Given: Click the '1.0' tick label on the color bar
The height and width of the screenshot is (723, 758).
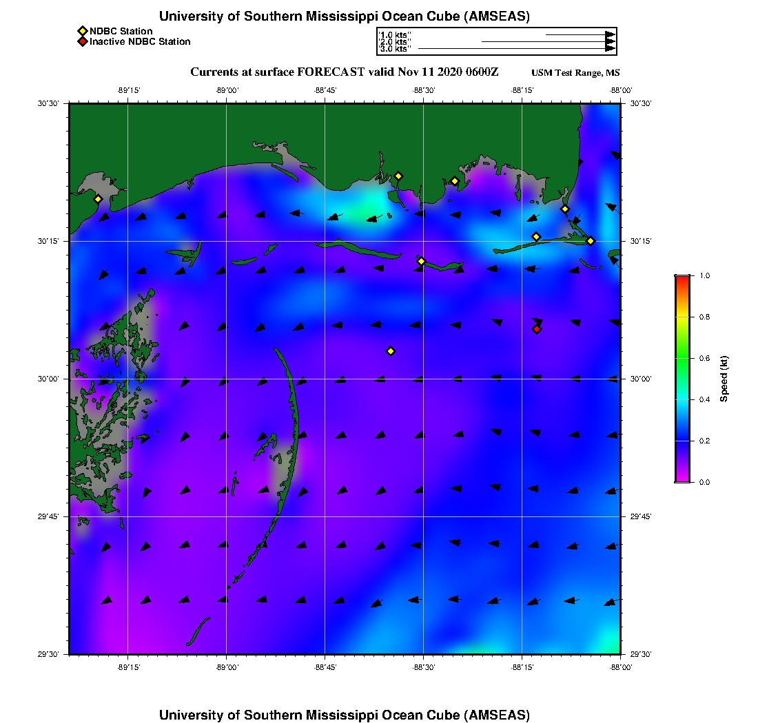Looking at the screenshot, I should coord(705,276).
